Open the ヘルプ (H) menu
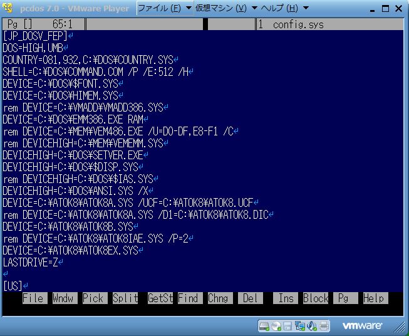 pyautogui.click(x=279, y=8)
